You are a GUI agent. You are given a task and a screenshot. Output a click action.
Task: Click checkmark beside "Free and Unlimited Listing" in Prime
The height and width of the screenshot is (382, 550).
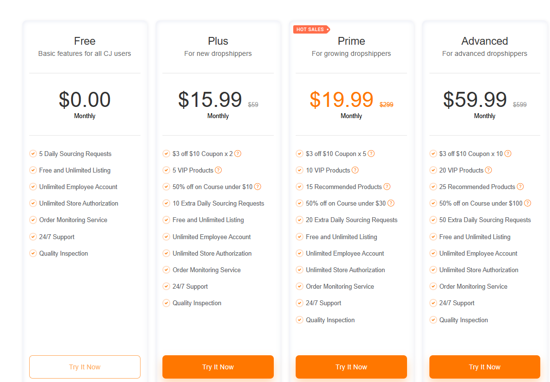(300, 237)
